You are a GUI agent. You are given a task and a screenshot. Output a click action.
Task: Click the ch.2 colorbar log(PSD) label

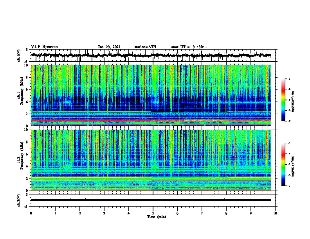[x=293, y=166]
